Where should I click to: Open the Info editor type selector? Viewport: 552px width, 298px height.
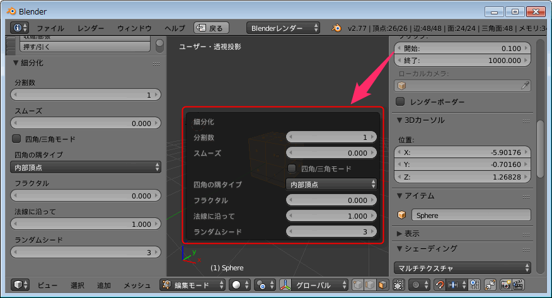(20, 28)
